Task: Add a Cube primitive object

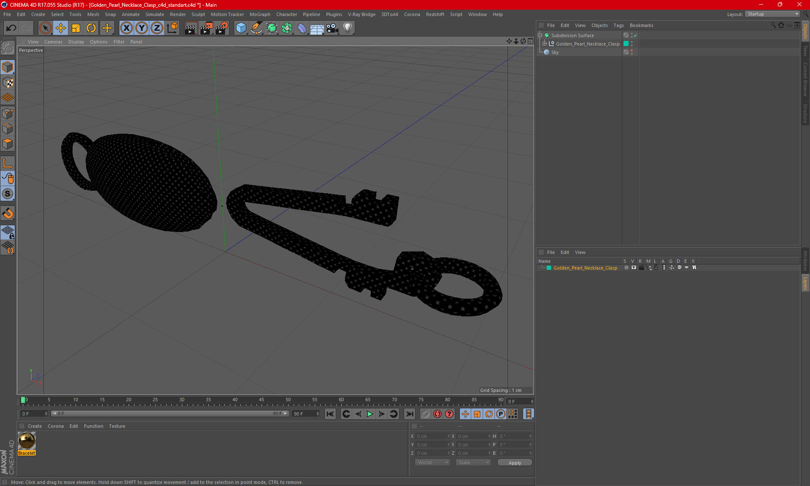Action: coord(241,28)
